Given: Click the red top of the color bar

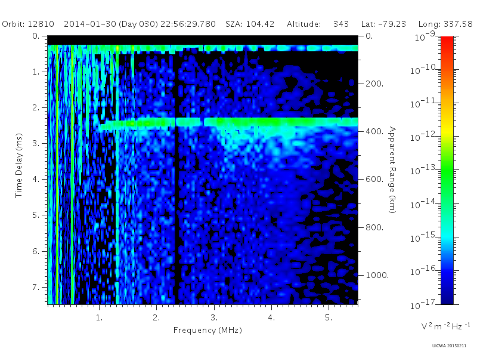Looking at the screenshot, I should pyautogui.click(x=447, y=42).
